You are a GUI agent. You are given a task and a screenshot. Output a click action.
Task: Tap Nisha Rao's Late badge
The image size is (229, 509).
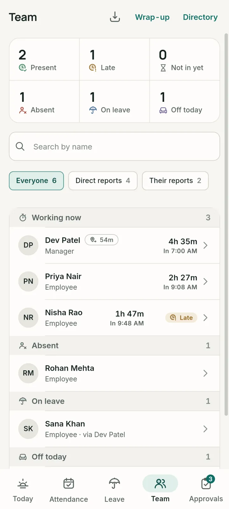pos(181,317)
